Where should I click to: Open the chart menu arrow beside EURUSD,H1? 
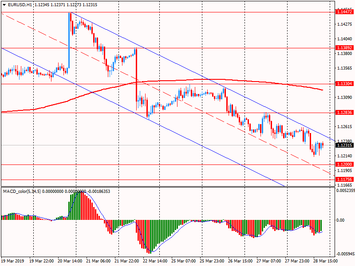pos(4,5)
